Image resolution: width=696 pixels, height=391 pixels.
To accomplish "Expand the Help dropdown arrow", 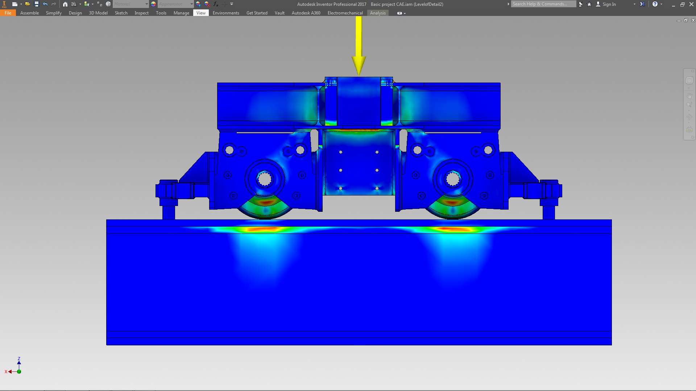I will [662, 4].
